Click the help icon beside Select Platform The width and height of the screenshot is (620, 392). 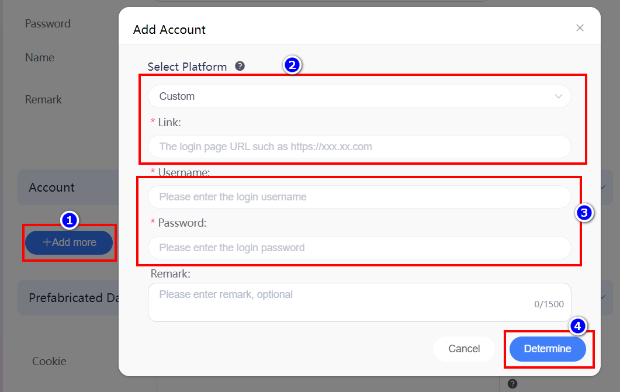pyautogui.click(x=240, y=66)
